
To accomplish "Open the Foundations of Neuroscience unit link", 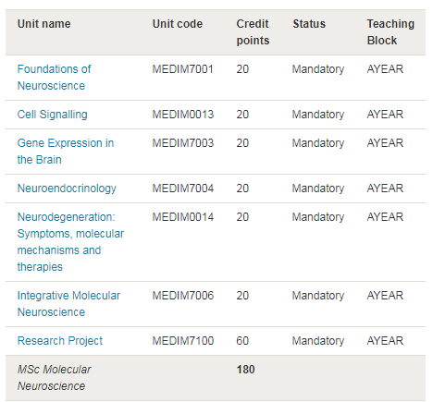I will pyautogui.click(x=54, y=78).
